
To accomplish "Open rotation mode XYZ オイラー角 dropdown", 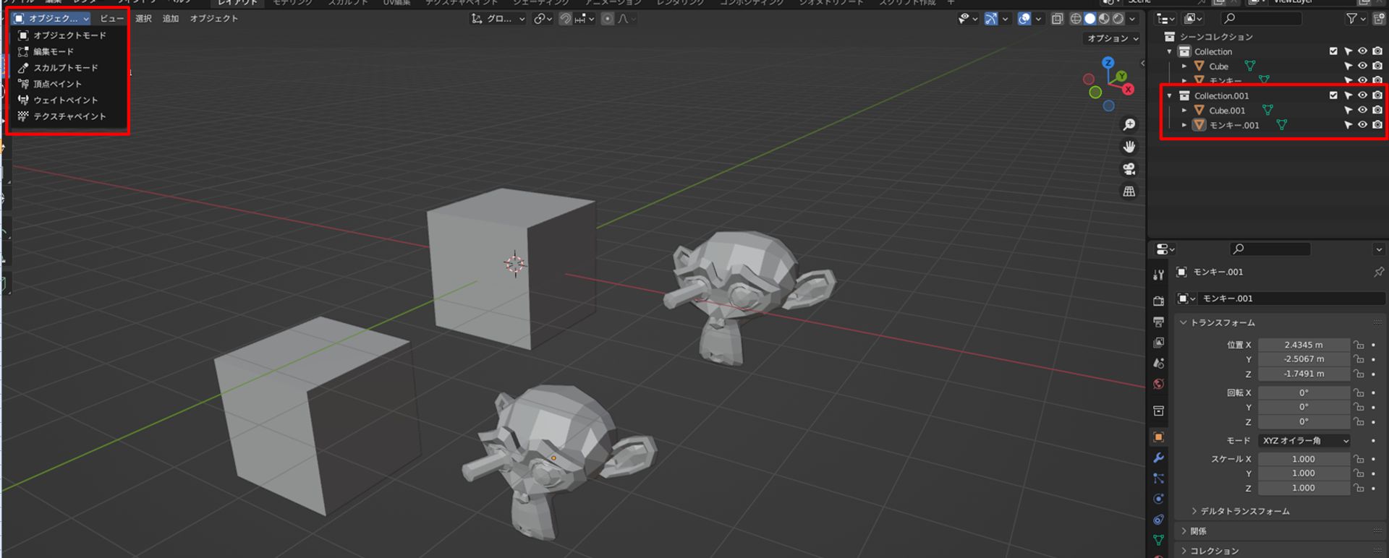I will click(1304, 440).
